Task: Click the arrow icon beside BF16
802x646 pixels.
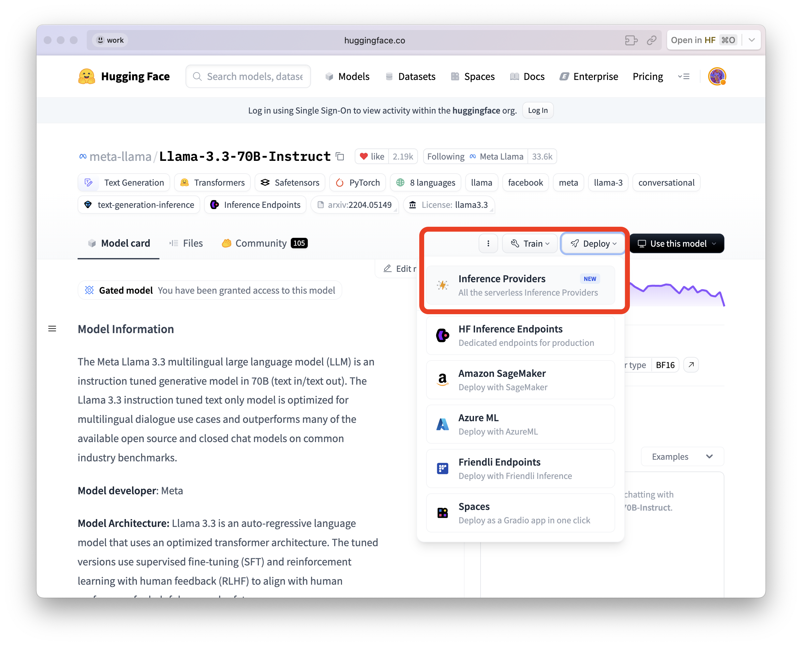Action: click(691, 365)
